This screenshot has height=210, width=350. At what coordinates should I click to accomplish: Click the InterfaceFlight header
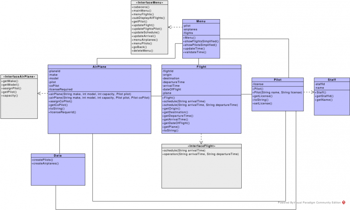[202, 146]
